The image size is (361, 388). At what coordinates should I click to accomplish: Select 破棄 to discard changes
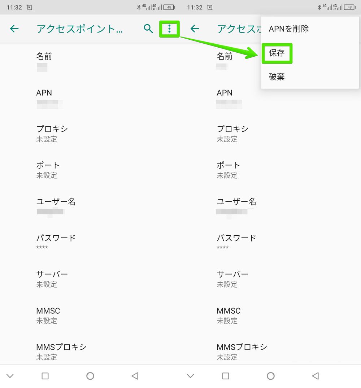click(x=277, y=77)
